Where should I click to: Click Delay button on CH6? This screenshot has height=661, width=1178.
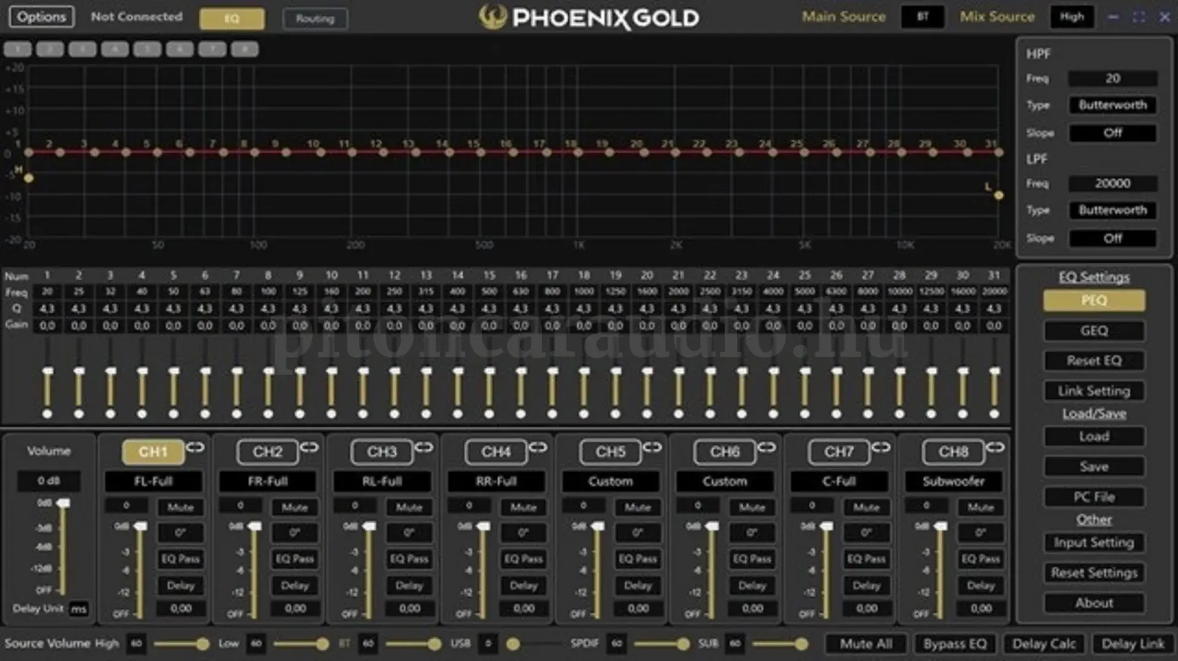tap(752, 586)
